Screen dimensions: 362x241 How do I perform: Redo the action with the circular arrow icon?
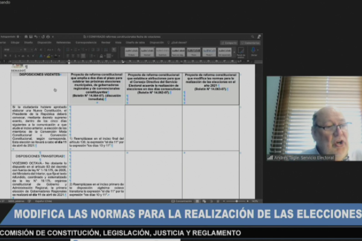[x=43, y=37]
